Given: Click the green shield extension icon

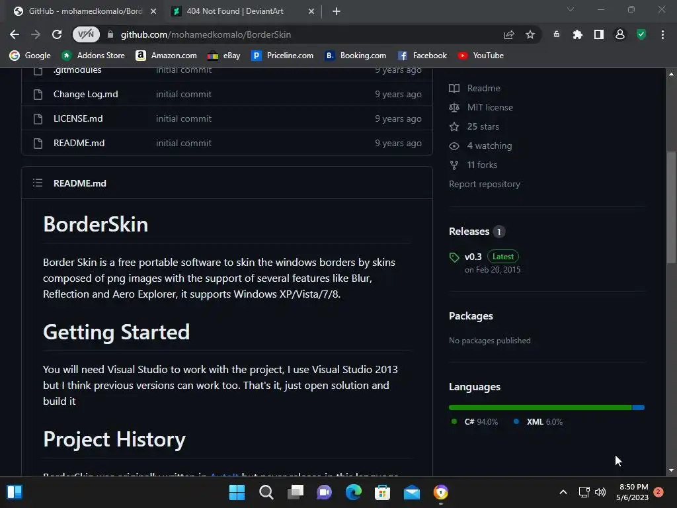Looking at the screenshot, I should [x=641, y=34].
